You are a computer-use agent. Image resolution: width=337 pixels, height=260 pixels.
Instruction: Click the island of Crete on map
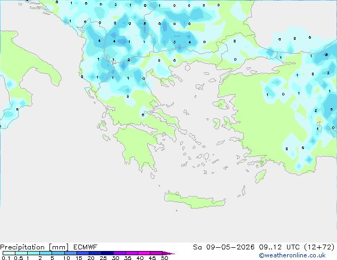point(195,200)
